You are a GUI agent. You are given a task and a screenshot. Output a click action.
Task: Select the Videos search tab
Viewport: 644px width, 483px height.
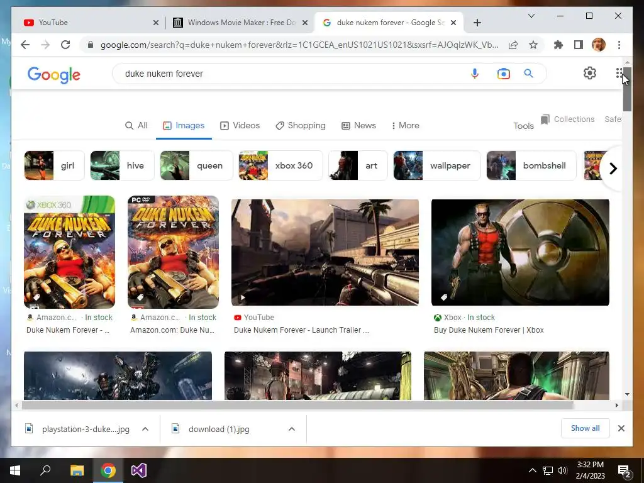click(240, 125)
